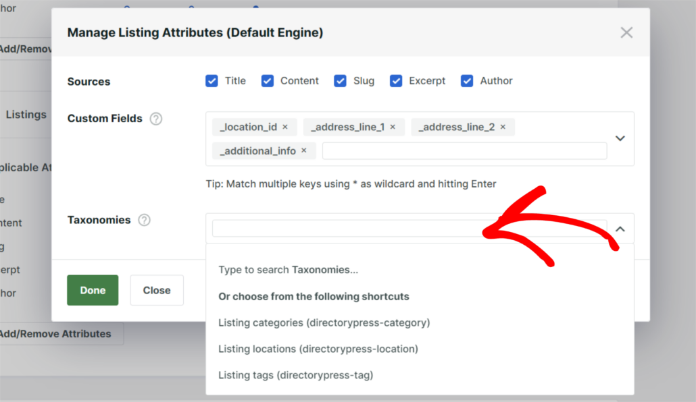Disable the Content source
Image resolution: width=696 pixels, height=402 pixels.
(268, 80)
